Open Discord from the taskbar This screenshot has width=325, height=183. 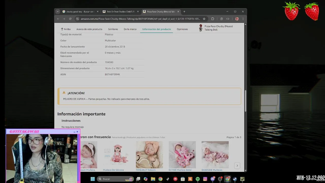[213, 179]
